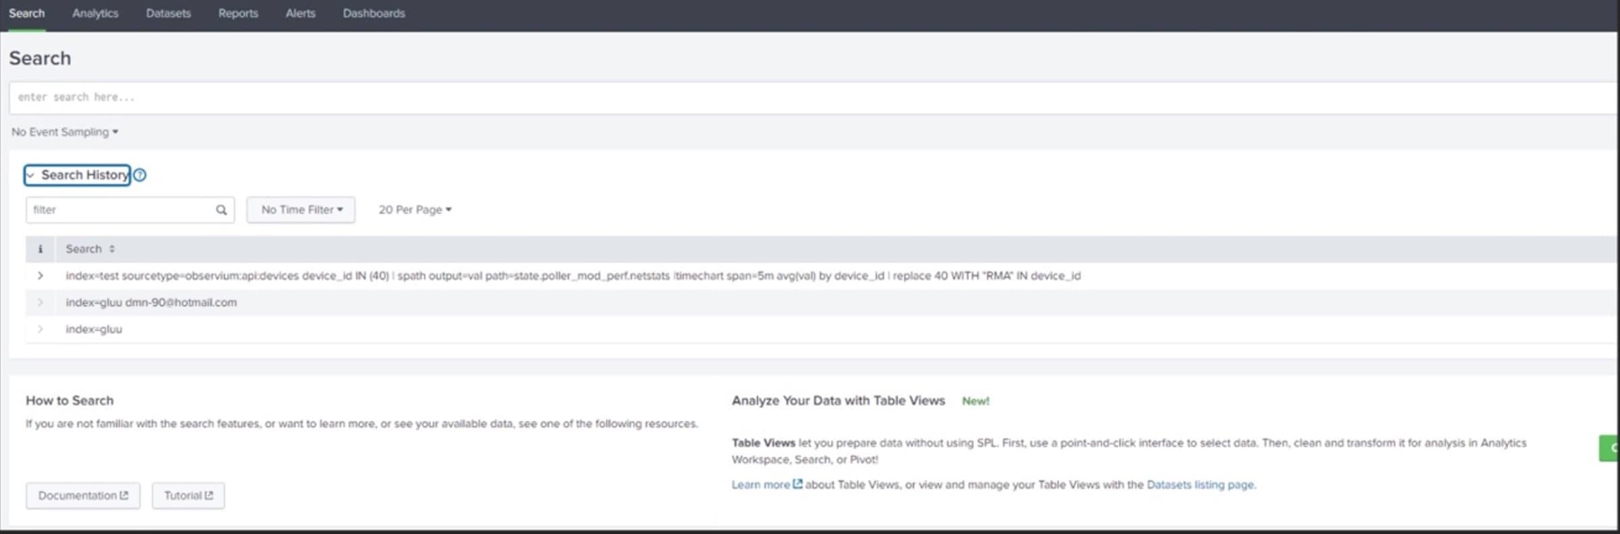
Task: Launch the Tutorial button
Action: pyautogui.click(x=188, y=496)
